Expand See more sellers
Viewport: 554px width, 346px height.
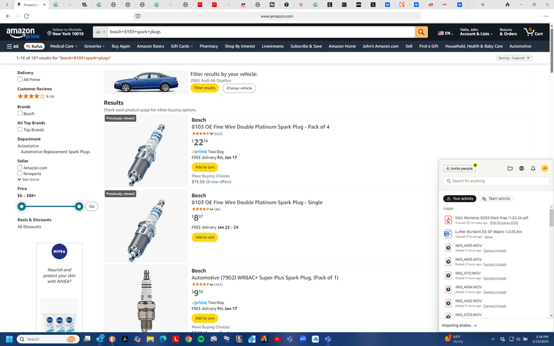(28, 179)
